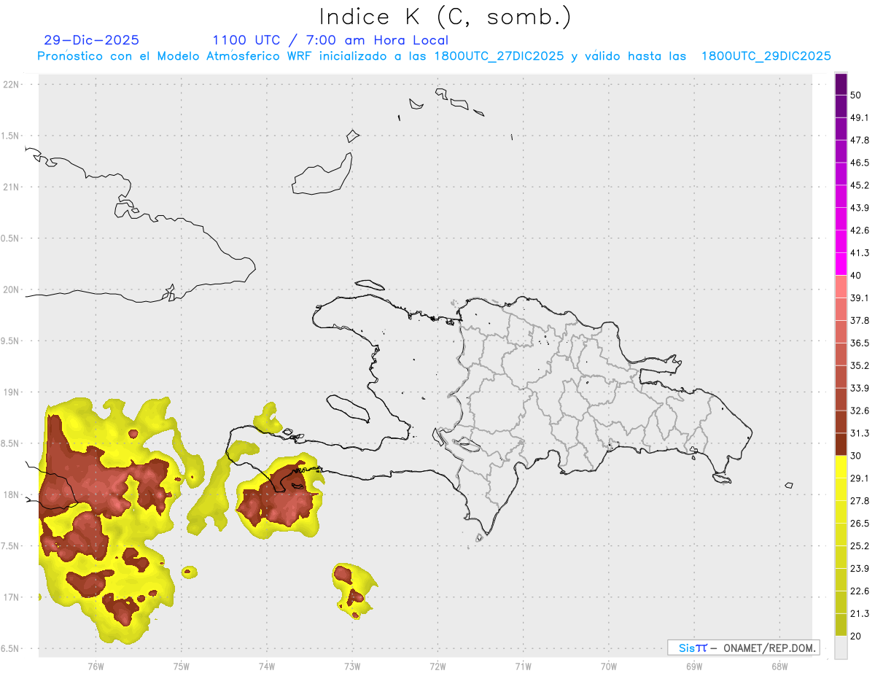
Task: Select the dark purple swatch above 50
Action: (841, 85)
